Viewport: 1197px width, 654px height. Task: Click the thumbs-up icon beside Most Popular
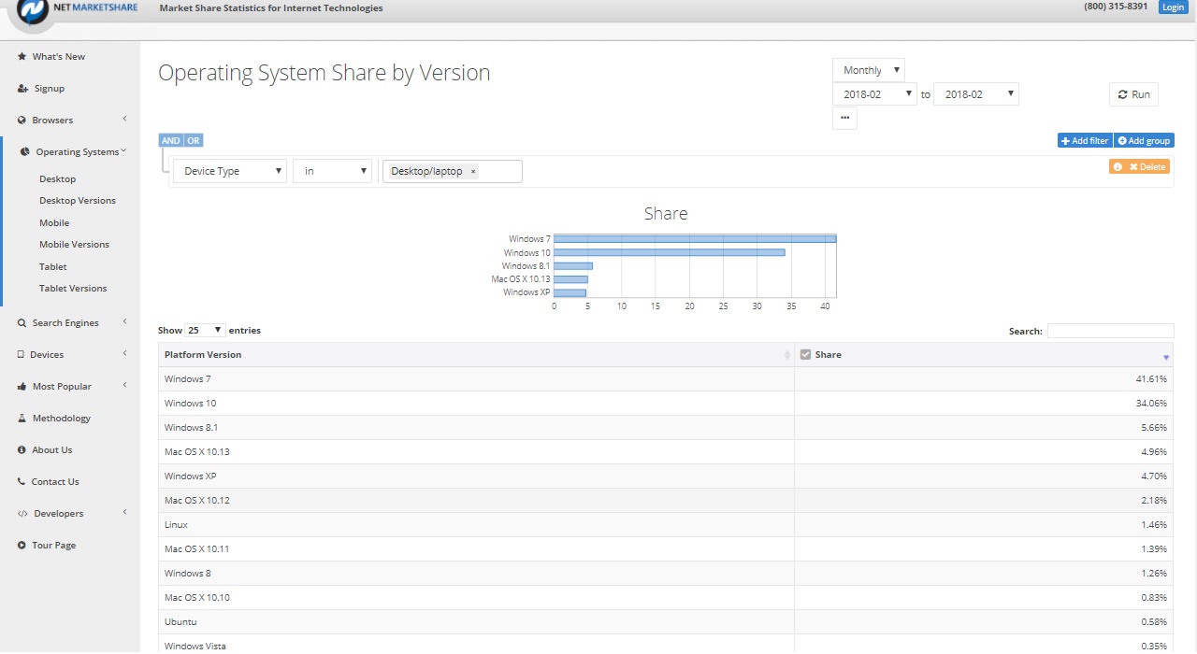(22, 387)
